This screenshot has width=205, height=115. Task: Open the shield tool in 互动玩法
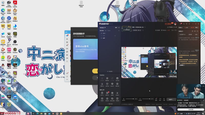click(107, 79)
